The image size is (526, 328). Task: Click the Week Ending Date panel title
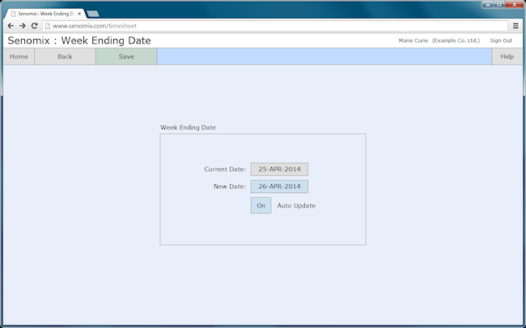point(188,128)
